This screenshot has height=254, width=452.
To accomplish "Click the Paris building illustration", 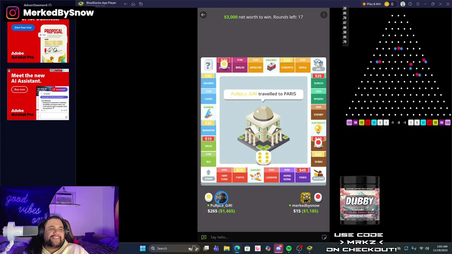I will pos(263,128).
